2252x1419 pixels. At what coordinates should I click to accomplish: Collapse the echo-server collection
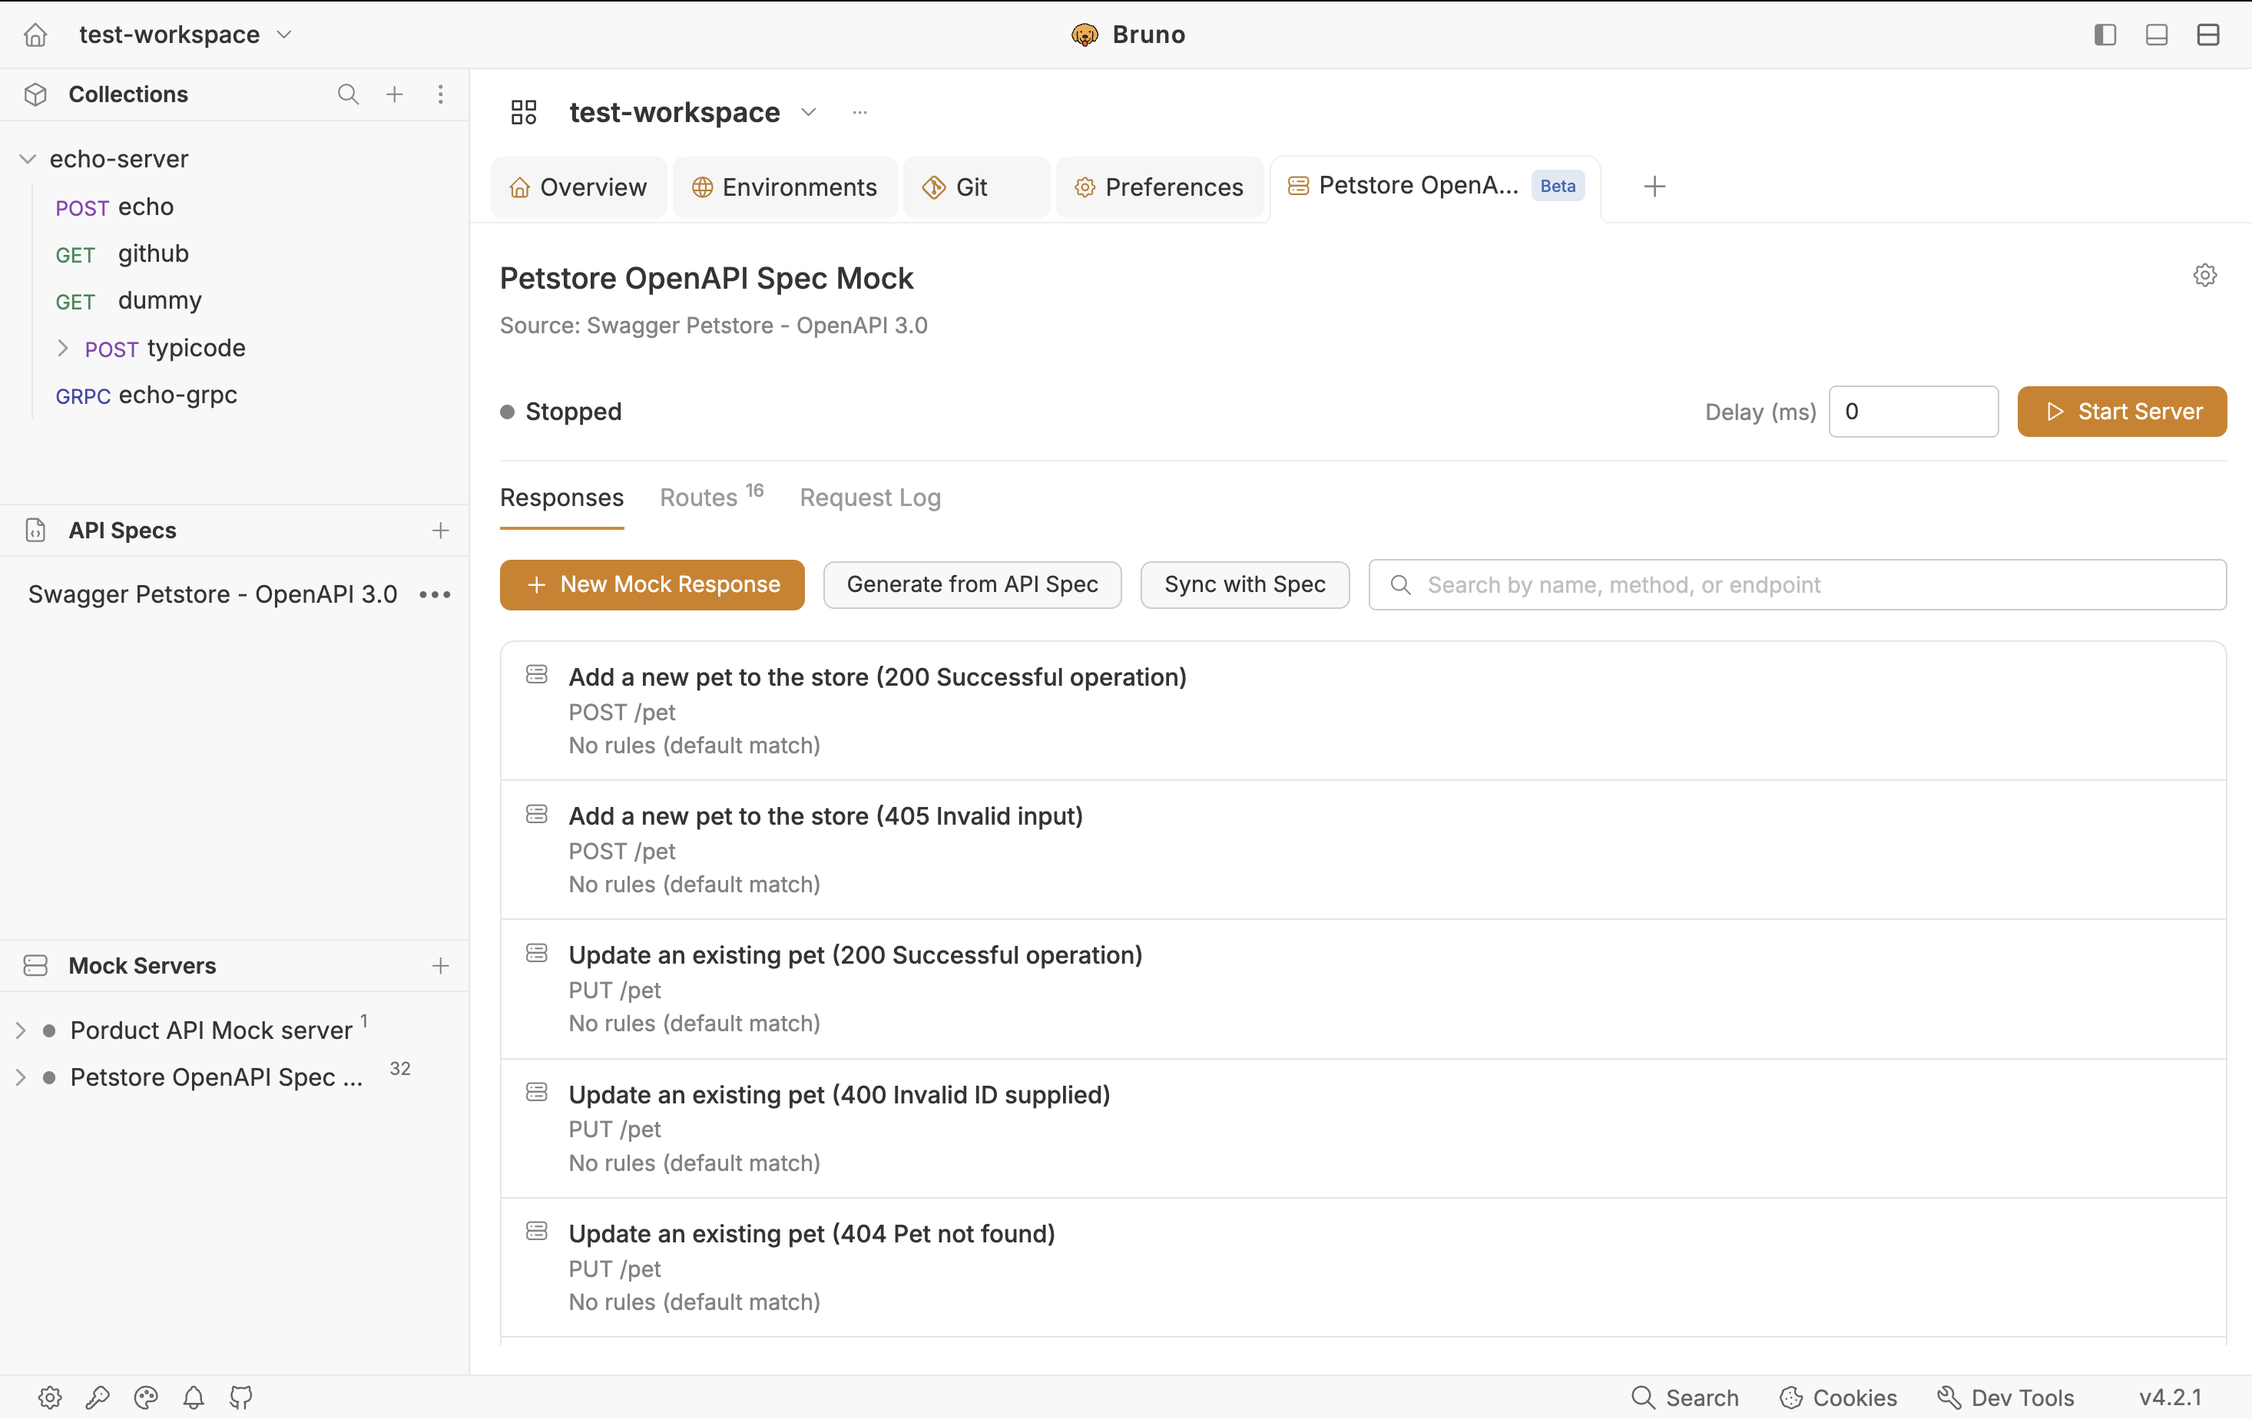pyautogui.click(x=28, y=159)
